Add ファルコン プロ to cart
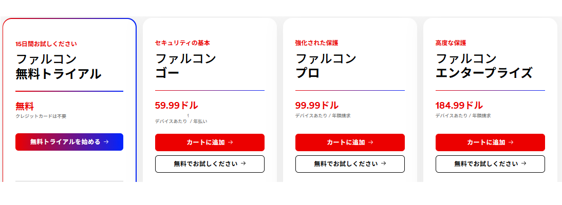The image size is (562, 205). point(350,142)
